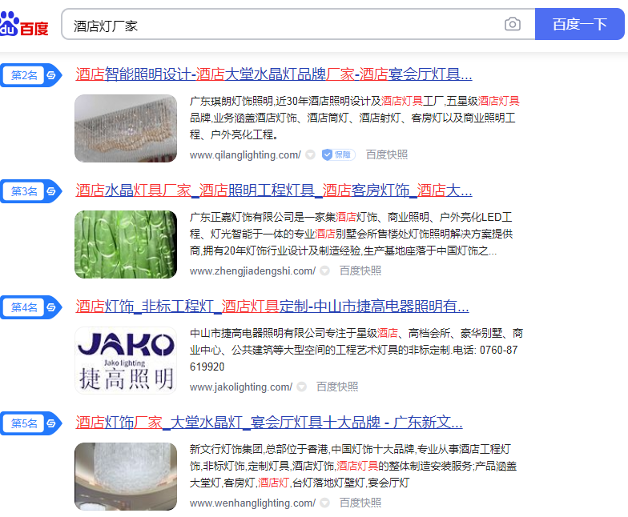
Task: Expand dropdown arrow beside qilanglighting.com
Action: [311, 154]
